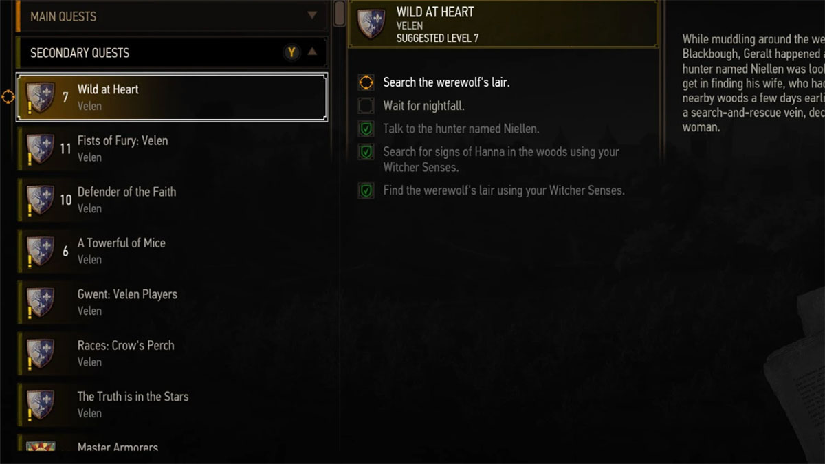Image resolution: width=825 pixels, height=464 pixels.
Task: Click the A Towerful of Mice shield icon
Action: (40, 251)
